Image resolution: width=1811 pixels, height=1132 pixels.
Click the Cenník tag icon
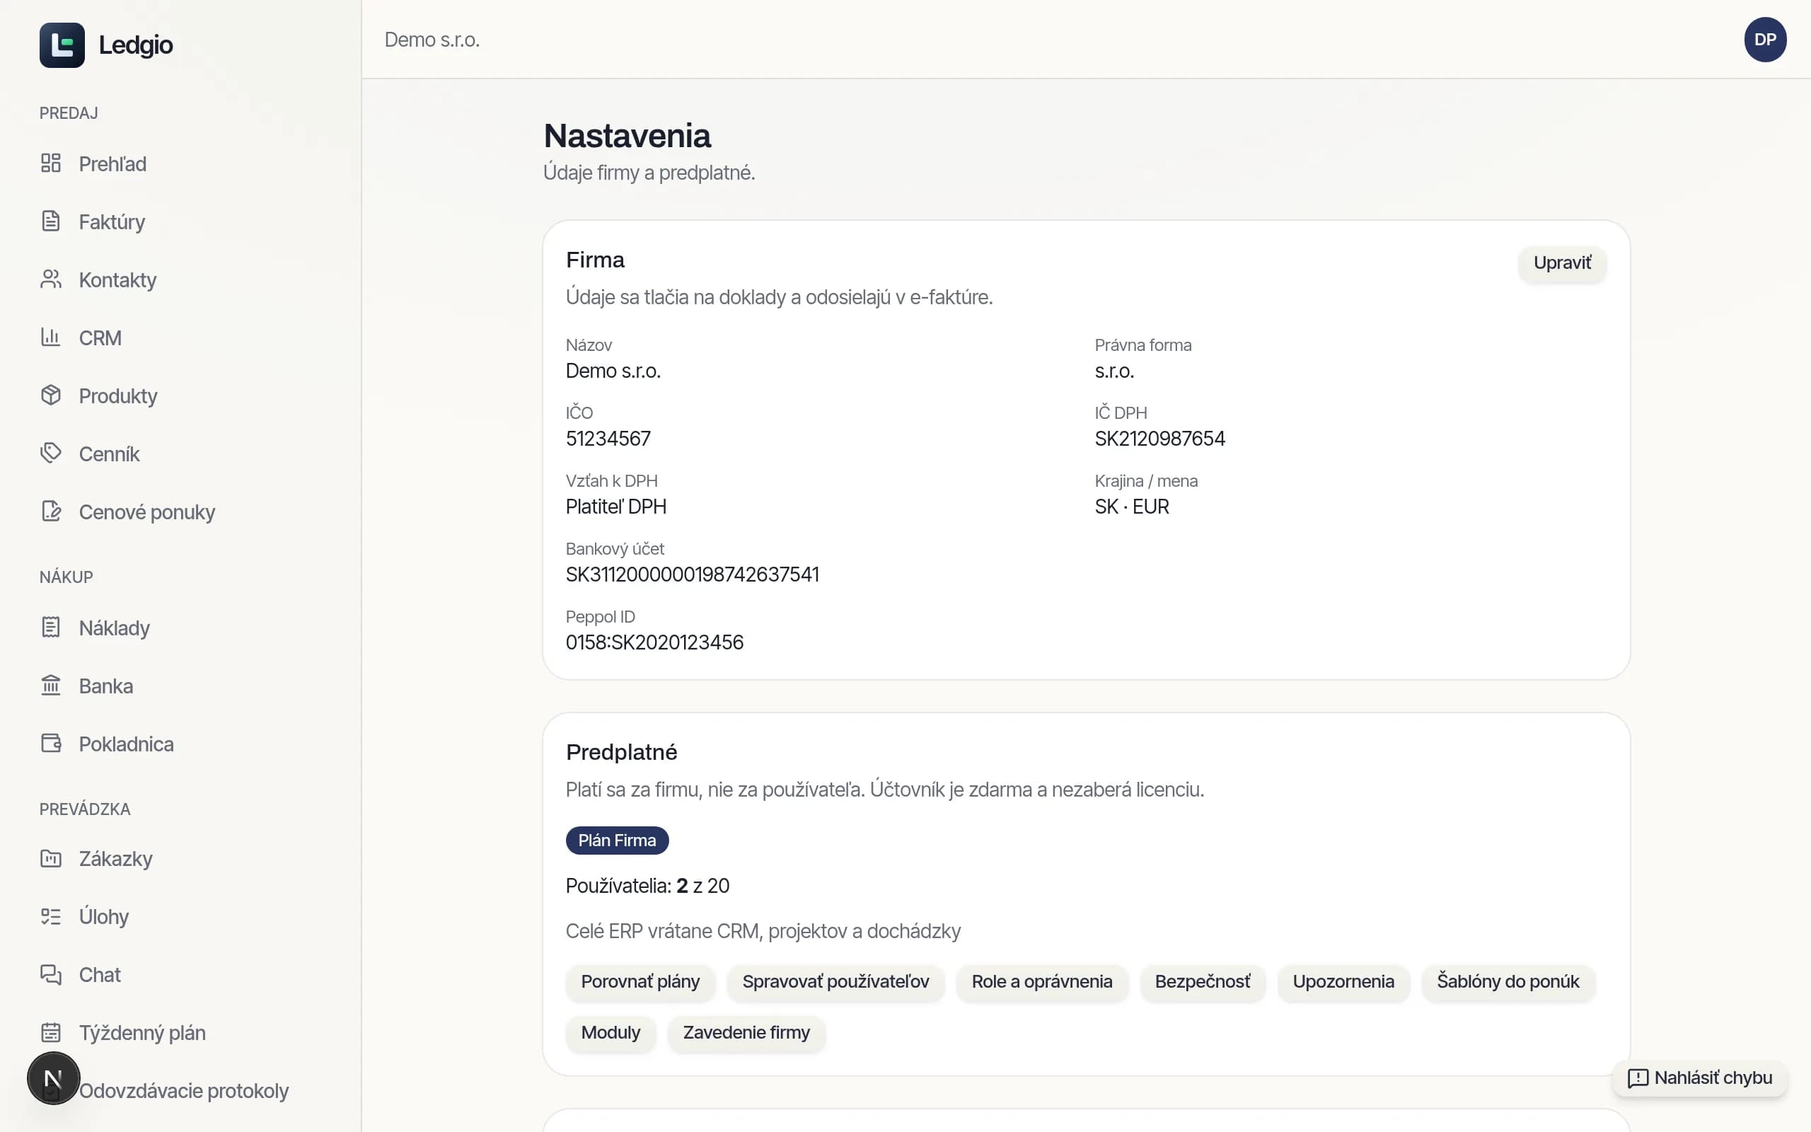(x=51, y=454)
